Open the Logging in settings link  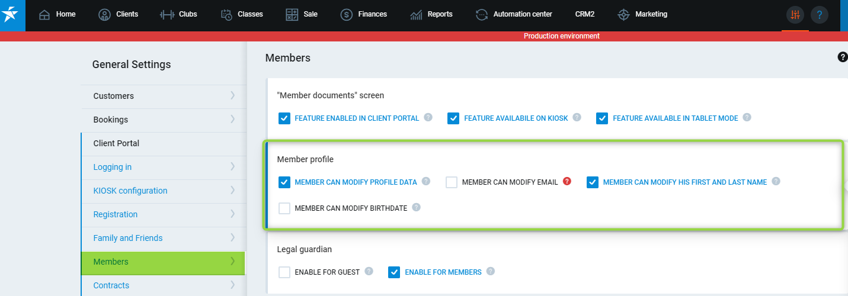click(113, 167)
